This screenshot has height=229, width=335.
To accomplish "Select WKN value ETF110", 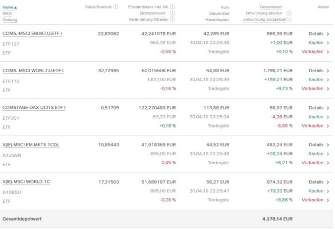I will [11, 81].
